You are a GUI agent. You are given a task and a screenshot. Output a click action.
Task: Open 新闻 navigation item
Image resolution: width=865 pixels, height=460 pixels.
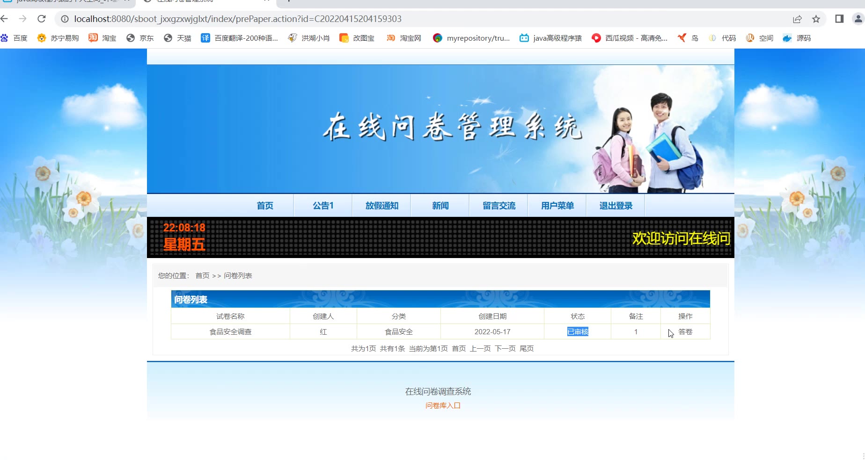(440, 206)
